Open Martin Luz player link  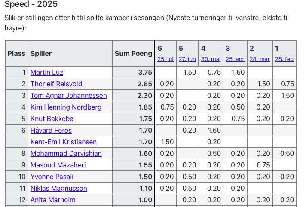47,72
